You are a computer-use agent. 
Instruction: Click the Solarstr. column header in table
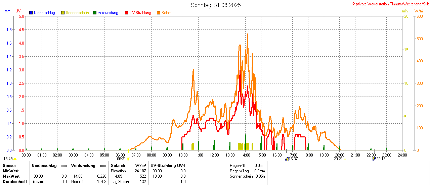coord(119,166)
